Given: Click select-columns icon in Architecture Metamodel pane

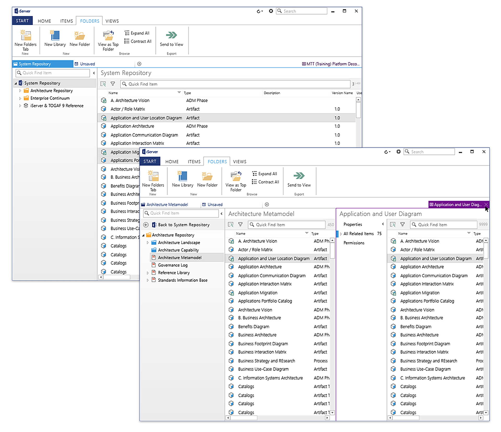Looking at the screenshot, I should point(231,224).
